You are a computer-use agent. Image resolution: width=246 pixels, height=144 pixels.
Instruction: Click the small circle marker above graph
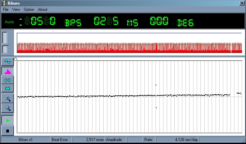coord(16,59)
